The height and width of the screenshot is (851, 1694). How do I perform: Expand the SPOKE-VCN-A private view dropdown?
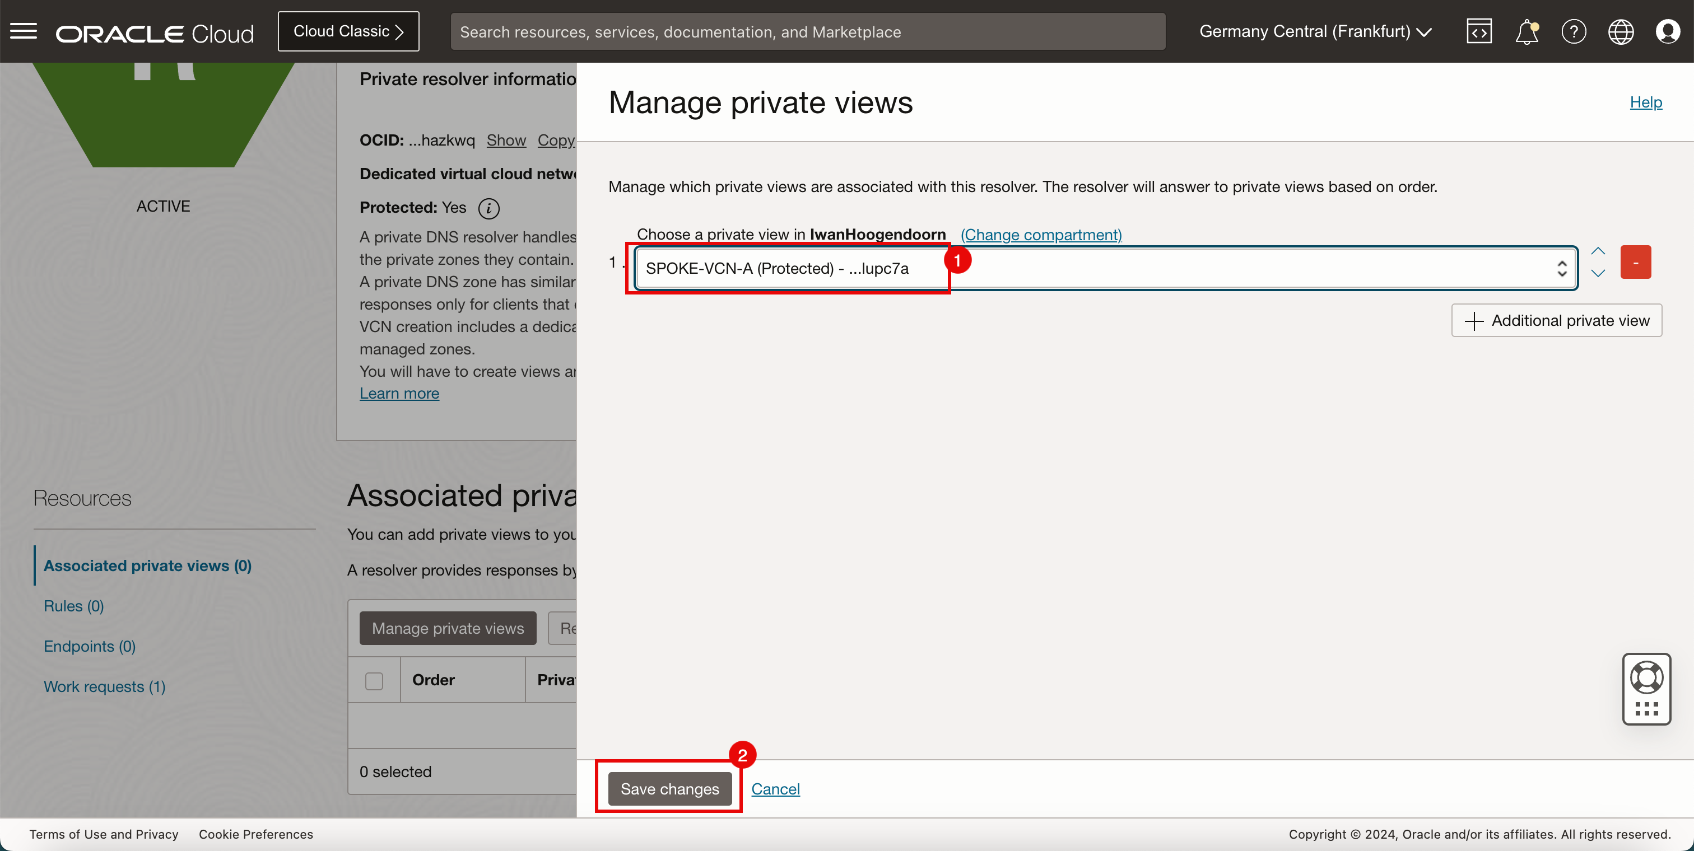tap(1105, 268)
